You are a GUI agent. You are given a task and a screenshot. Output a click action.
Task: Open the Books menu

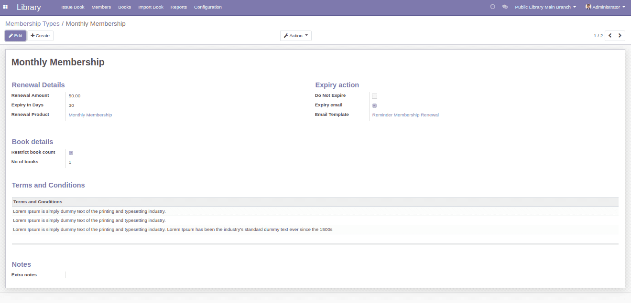[x=124, y=7]
